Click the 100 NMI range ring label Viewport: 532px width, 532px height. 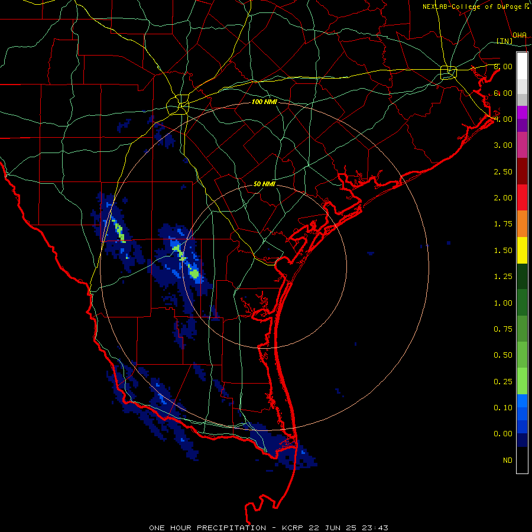[x=264, y=102]
